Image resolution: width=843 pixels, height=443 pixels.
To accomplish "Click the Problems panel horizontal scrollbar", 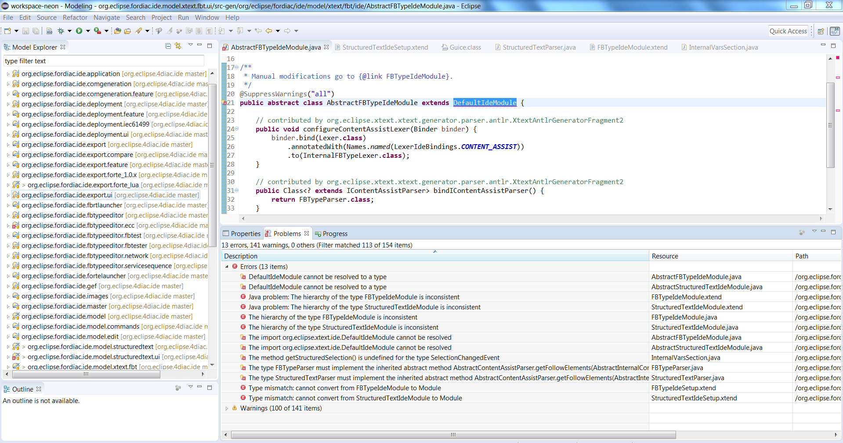I will 453,435.
